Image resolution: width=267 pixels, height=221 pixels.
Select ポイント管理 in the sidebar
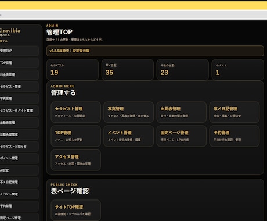19,158
